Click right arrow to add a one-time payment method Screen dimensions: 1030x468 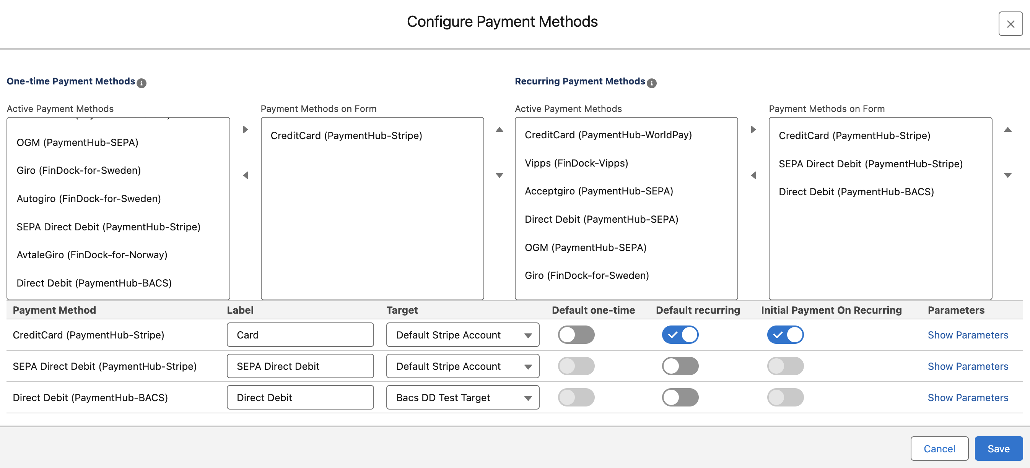245,129
